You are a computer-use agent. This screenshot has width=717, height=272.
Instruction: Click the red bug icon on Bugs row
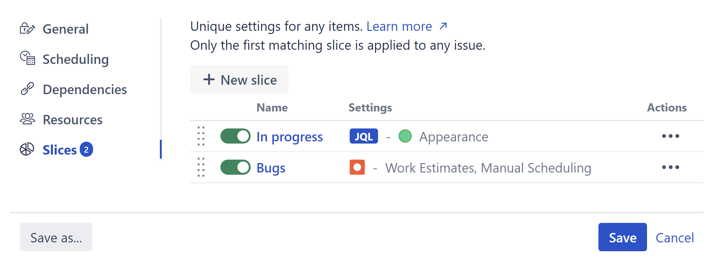[357, 167]
